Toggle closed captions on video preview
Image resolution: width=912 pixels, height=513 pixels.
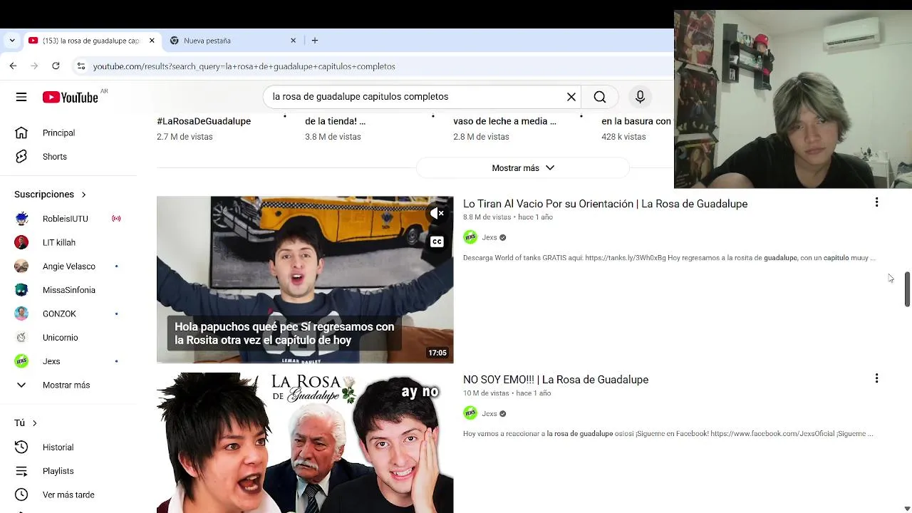pos(437,242)
